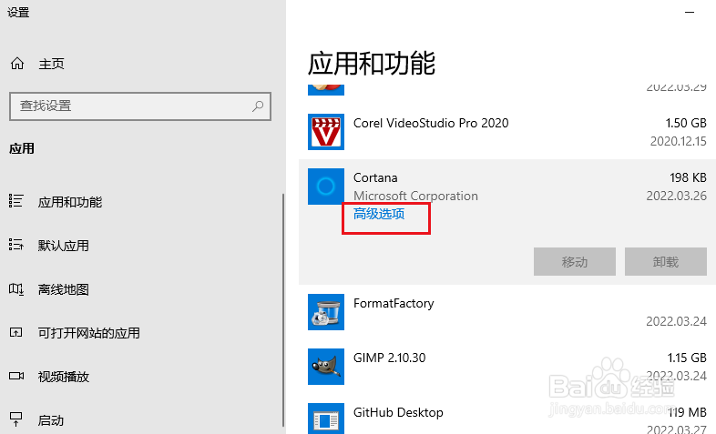
Task: Click the 离线地图 map icon
Action: click(16, 288)
